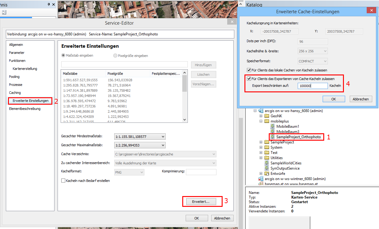
Task: Confirm cache settings dialog with OK
Action: click(x=333, y=99)
